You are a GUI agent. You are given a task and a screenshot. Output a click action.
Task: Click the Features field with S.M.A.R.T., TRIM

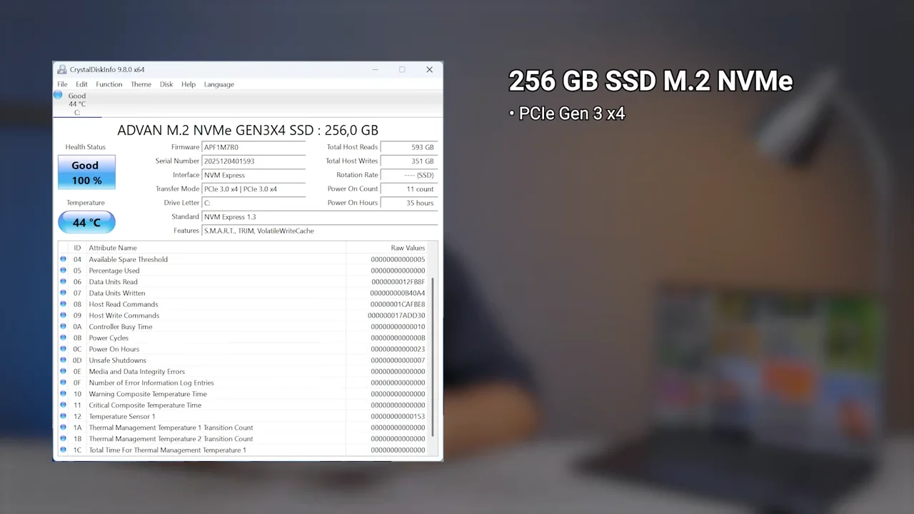[x=320, y=231]
